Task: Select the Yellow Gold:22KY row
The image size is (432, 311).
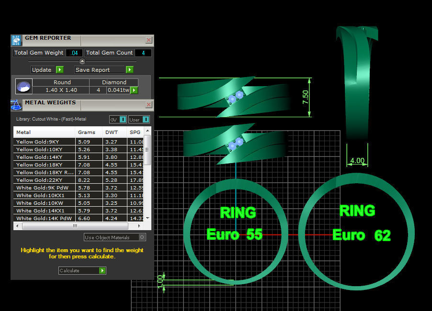Action: coord(79,180)
